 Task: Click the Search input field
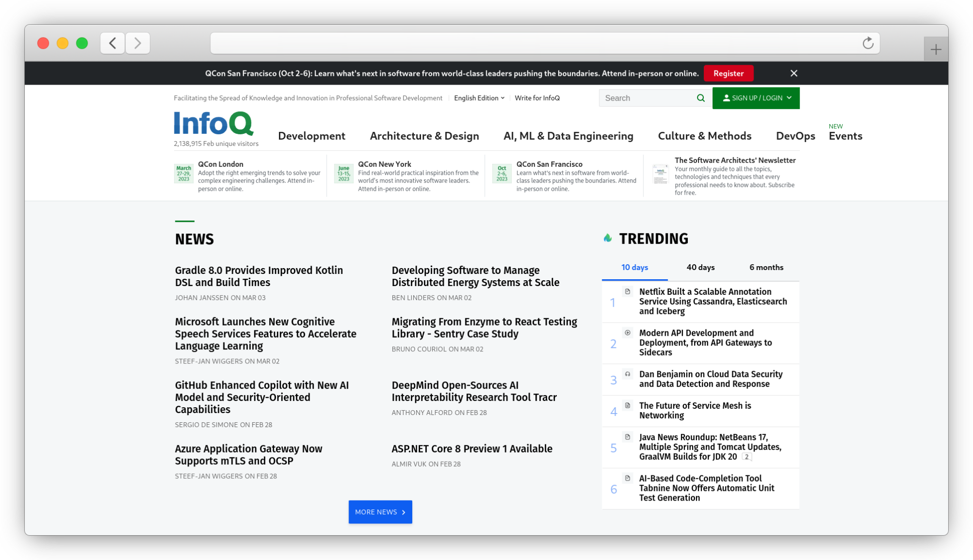pyautogui.click(x=648, y=98)
